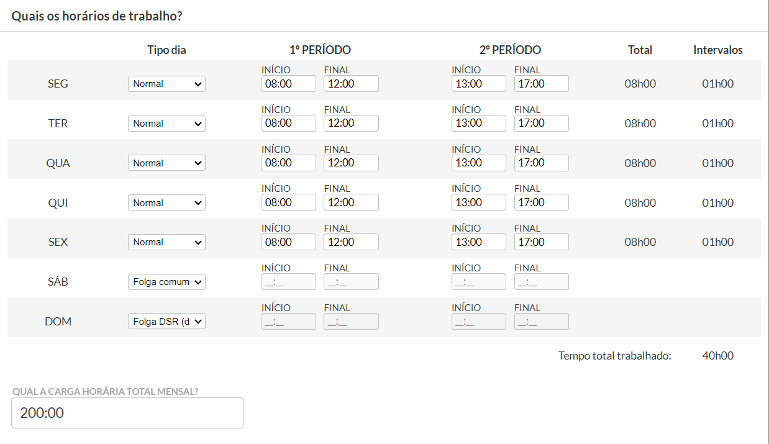
Task: Focus QUA first period 12:00 end field
Action: (351, 163)
